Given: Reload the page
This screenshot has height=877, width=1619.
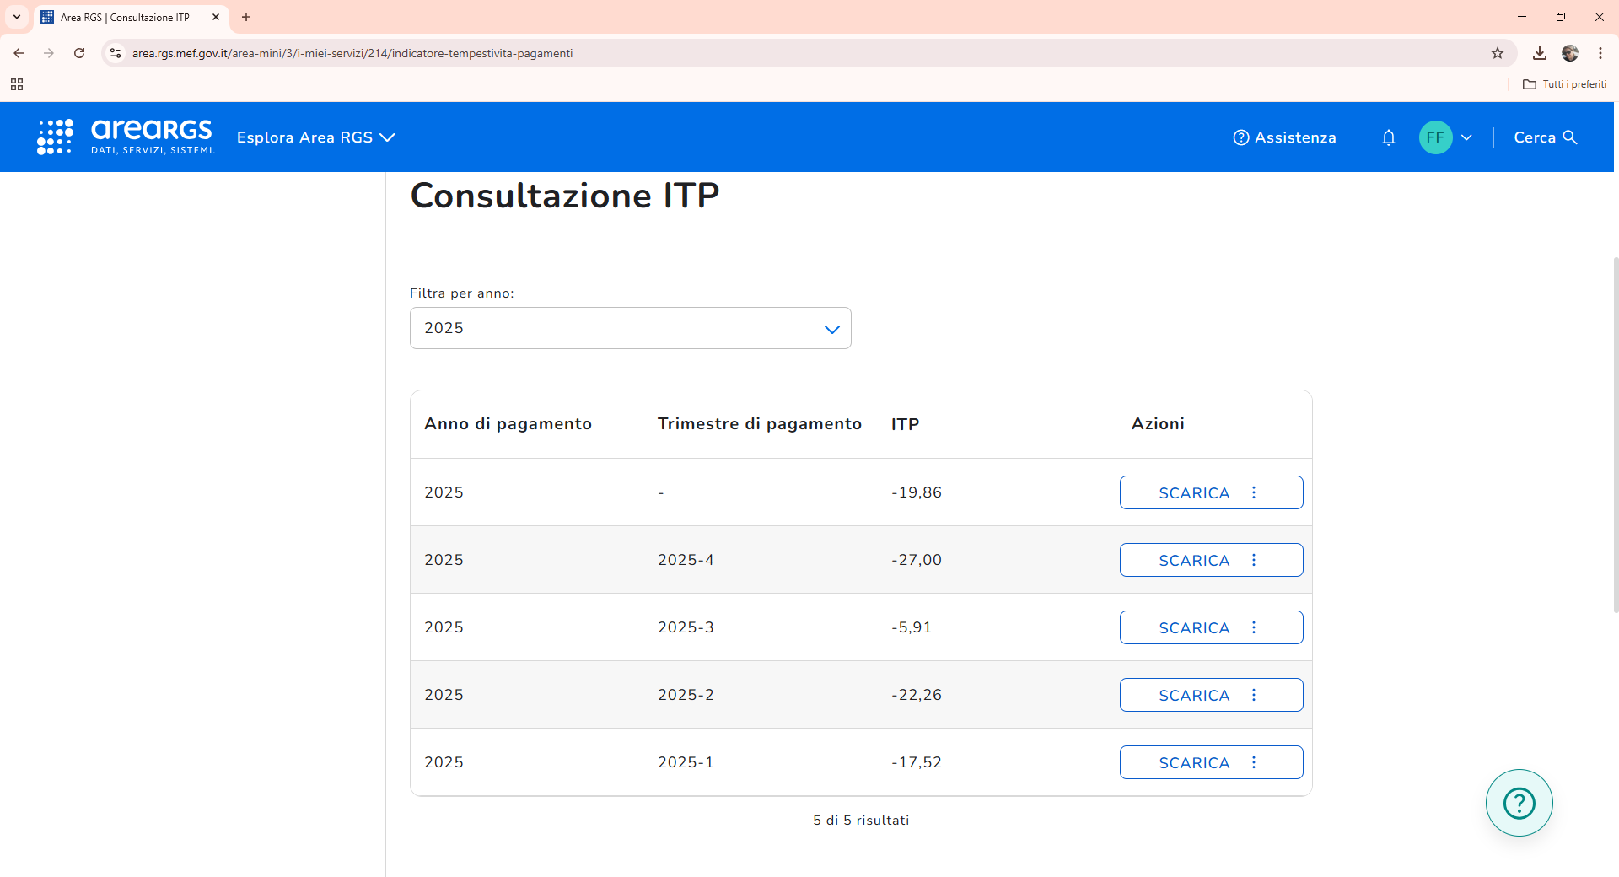Looking at the screenshot, I should point(79,53).
